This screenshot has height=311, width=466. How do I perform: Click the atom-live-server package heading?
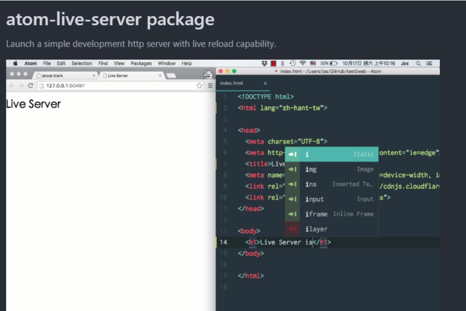pyautogui.click(x=110, y=20)
